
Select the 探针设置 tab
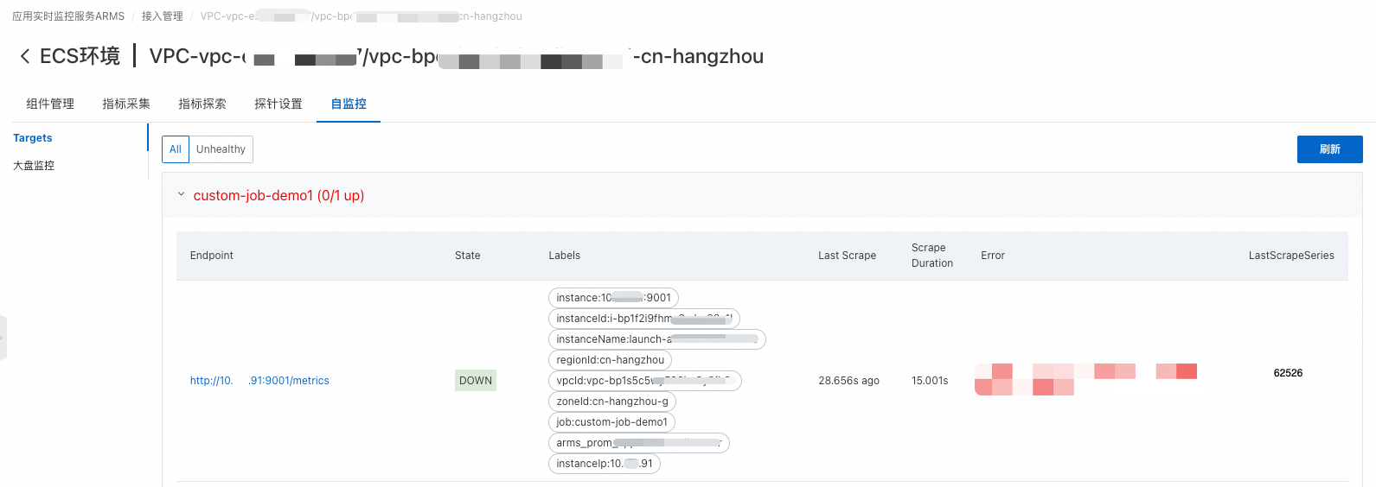click(278, 104)
